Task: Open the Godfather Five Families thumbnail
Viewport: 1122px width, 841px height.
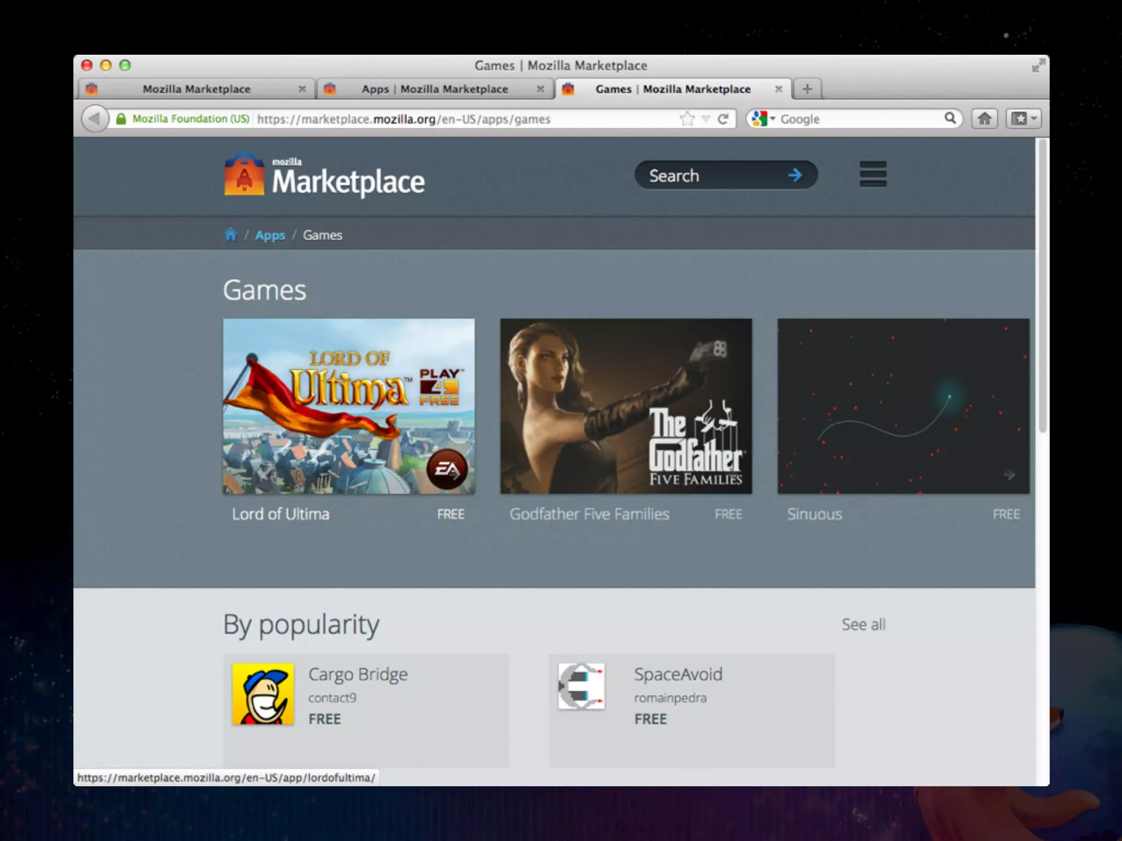Action: tap(626, 406)
